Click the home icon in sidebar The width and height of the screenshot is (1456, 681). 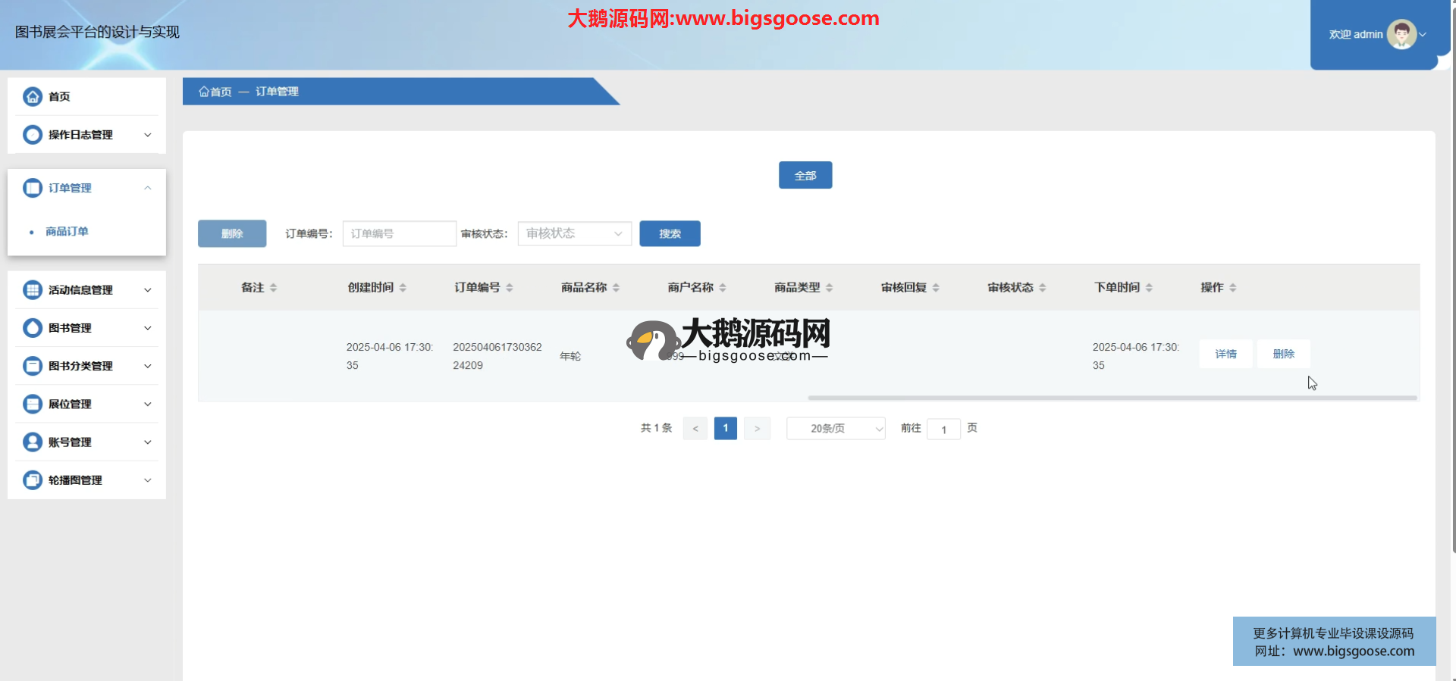[33, 96]
